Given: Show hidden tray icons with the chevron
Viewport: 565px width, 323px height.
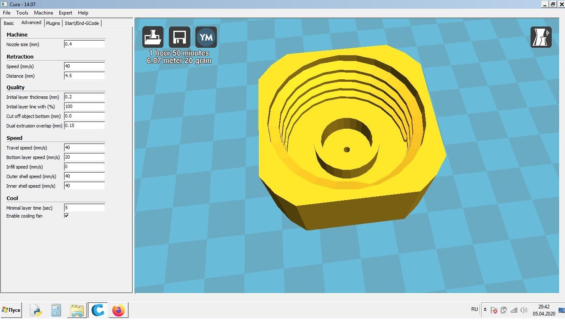Looking at the screenshot, I should tap(485, 310).
